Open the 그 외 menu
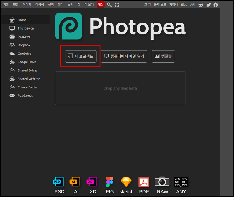The image size is (234, 197). (x=147, y=4)
